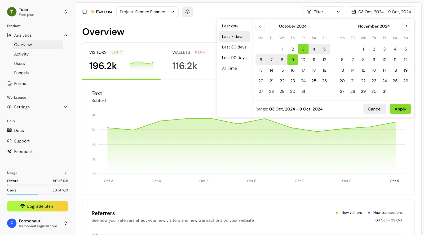Open the date range picker
The width and height of the screenshot is (424, 235).
click(381, 12)
